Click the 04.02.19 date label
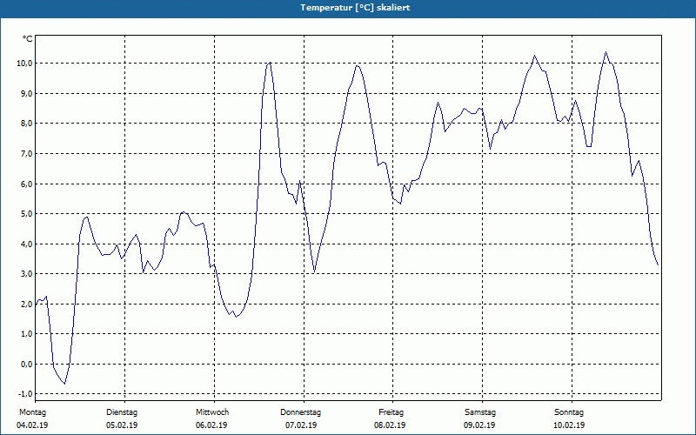696x435 pixels. [32, 425]
